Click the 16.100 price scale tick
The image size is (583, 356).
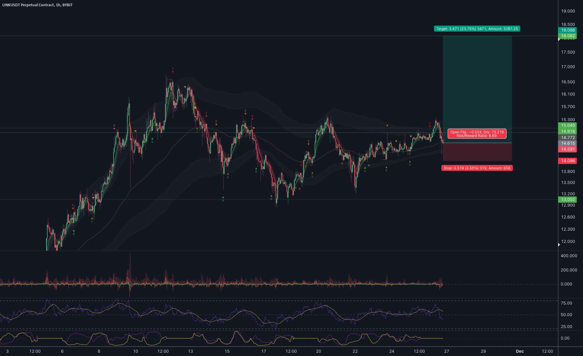click(x=568, y=94)
